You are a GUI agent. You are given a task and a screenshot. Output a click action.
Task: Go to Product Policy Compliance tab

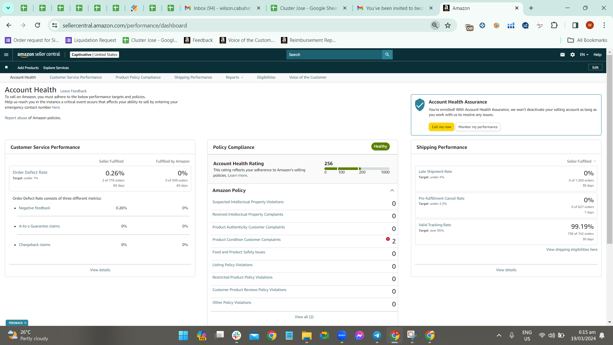tap(138, 77)
